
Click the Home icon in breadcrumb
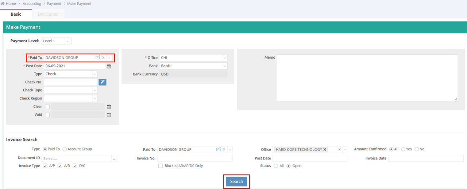click(3, 4)
